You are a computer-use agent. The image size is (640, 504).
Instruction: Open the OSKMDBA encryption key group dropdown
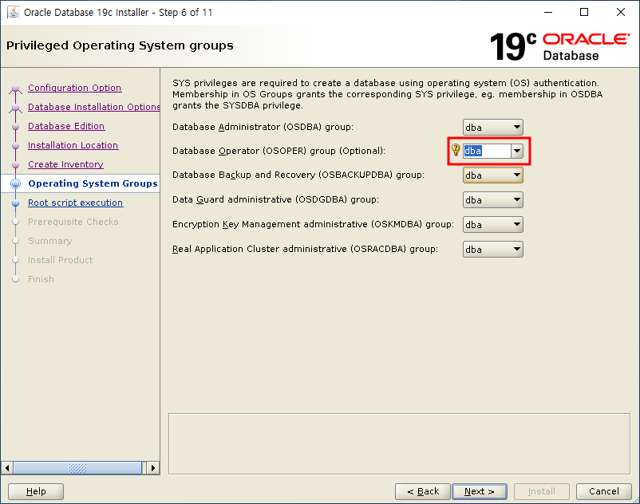point(492,225)
